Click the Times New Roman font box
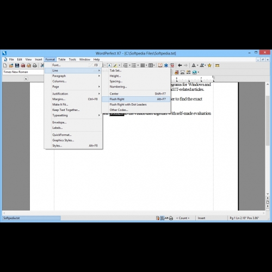The height and width of the screenshot is (272, 272). click(x=23, y=72)
